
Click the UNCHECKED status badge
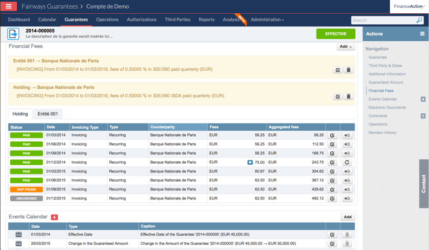pyautogui.click(x=27, y=199)
